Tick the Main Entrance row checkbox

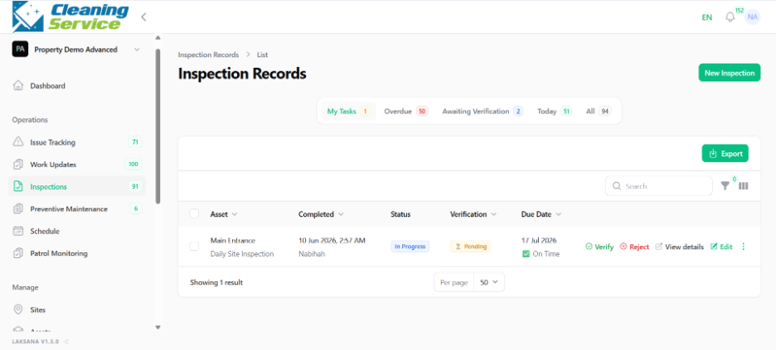194,246
